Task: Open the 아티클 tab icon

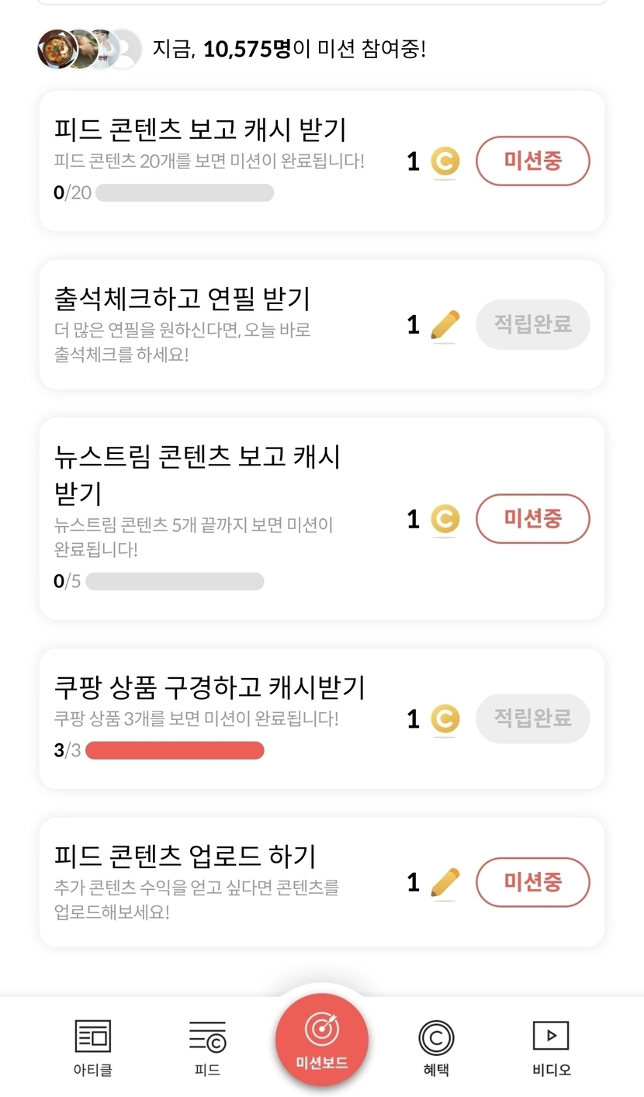Action: [93, 1037]
